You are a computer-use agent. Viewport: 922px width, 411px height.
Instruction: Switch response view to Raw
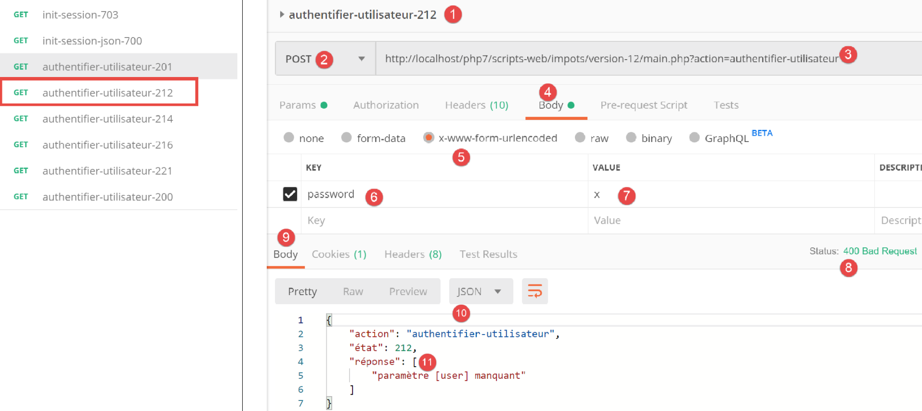353,291
